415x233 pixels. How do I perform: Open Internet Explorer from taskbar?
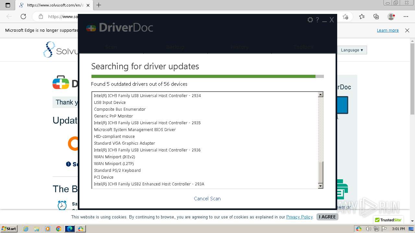[x=26, y=229]
